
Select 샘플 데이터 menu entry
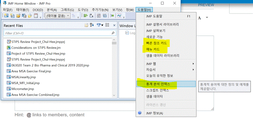pyautogui.click(x=166, y=96)
